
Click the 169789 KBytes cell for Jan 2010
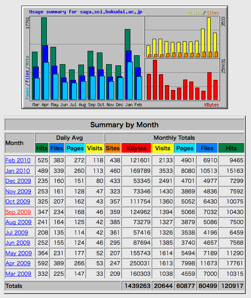click(x=136, y=171)
